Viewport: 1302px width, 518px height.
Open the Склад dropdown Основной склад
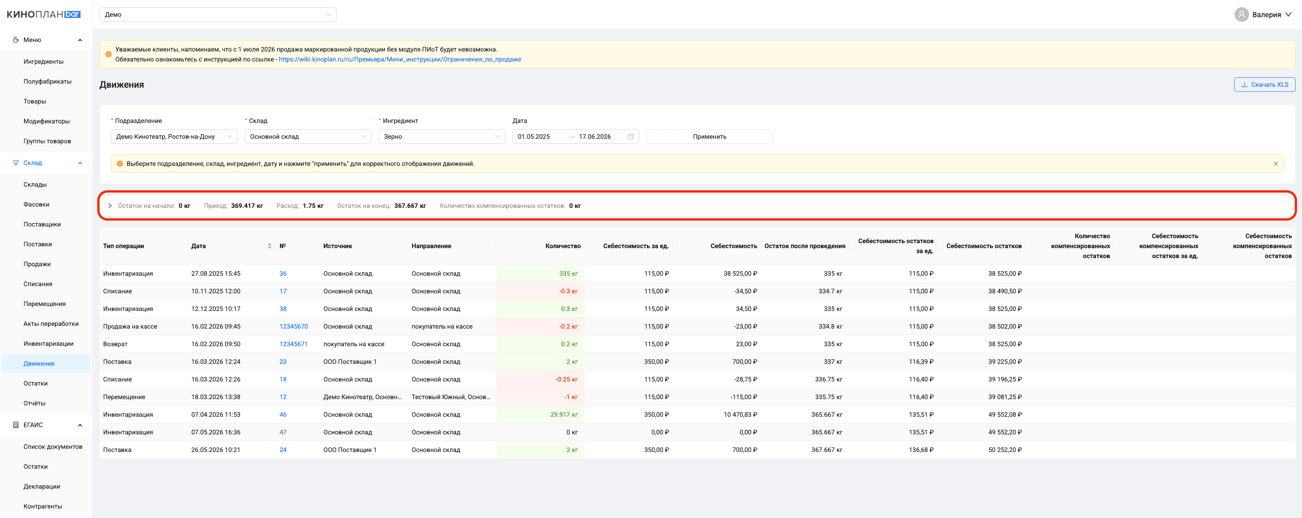click(308, 137)
